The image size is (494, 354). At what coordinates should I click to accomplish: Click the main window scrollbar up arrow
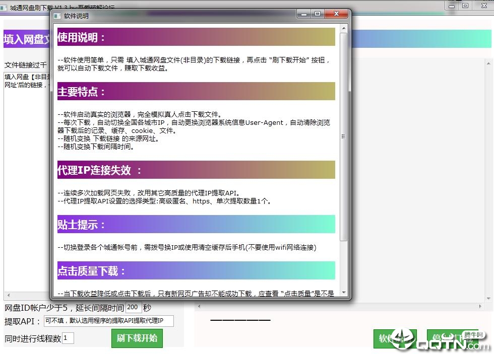[x=488, y=62]
